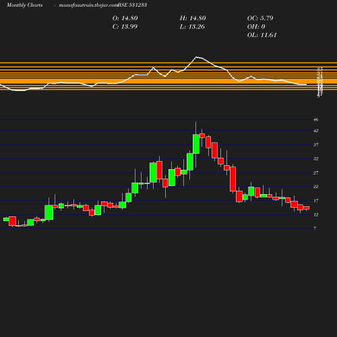Click the last red candle on the right
Image resolution: width=337 pixels, height=337 pixels.
coord(307,208)
